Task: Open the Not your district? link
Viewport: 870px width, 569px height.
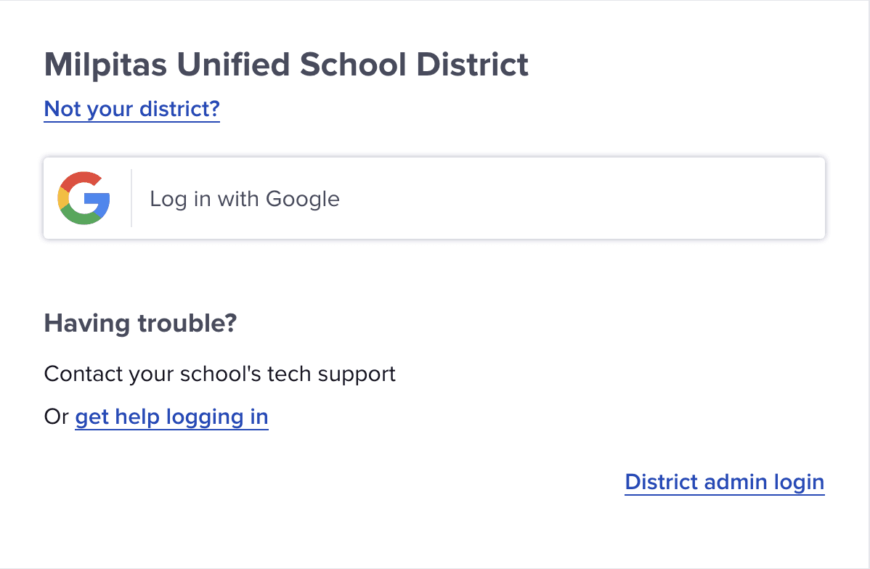Action: (132, 110)
